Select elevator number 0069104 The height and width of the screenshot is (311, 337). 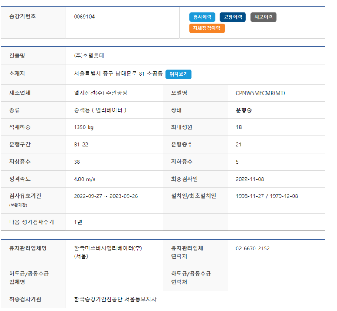[x=84, y=17]
